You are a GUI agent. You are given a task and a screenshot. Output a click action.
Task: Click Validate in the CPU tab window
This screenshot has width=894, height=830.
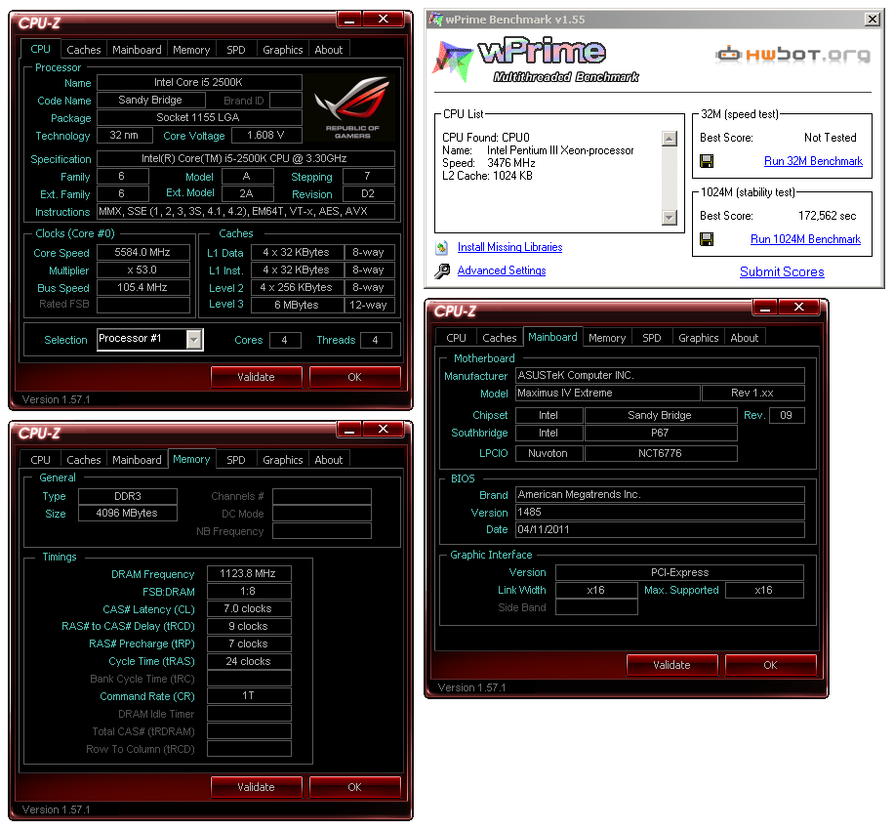tap(256, 377)
